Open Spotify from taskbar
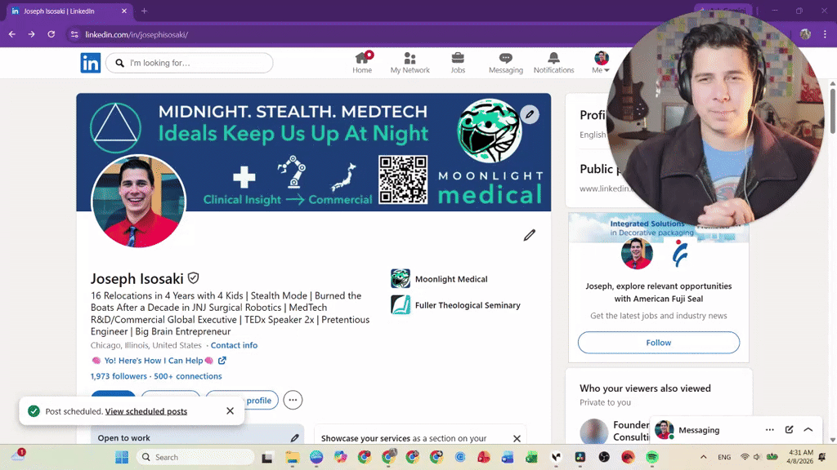 [x=651, y=457]
